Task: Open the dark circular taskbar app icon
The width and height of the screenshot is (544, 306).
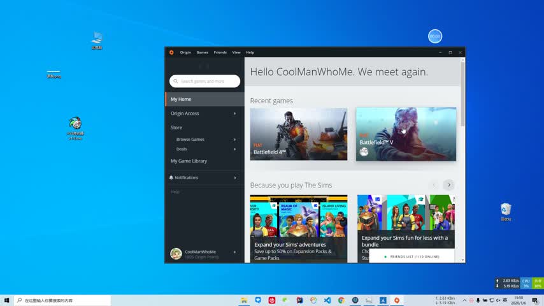Action: coord(355,300)
